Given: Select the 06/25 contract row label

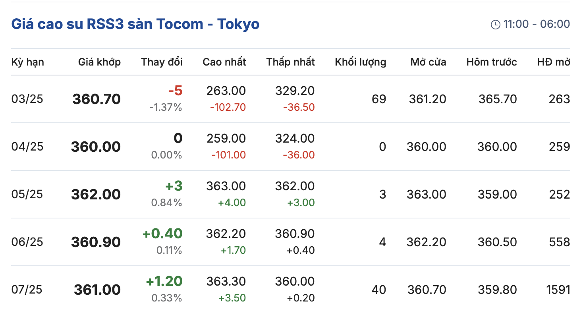Looking at the screenshot, I should coord(27,242).
